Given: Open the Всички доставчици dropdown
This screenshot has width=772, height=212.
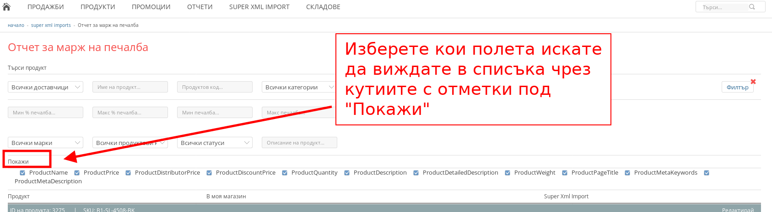Looking at the screenshot, I should [x=45, y=87].
